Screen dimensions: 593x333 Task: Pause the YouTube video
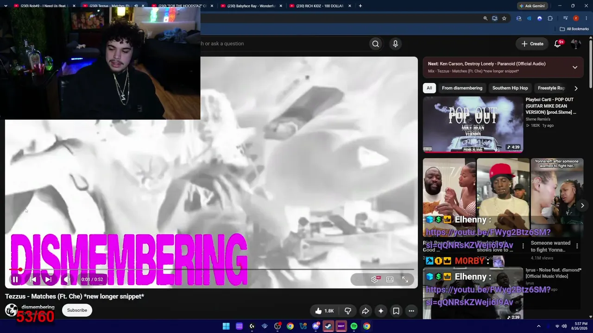[x=15, y=279]
